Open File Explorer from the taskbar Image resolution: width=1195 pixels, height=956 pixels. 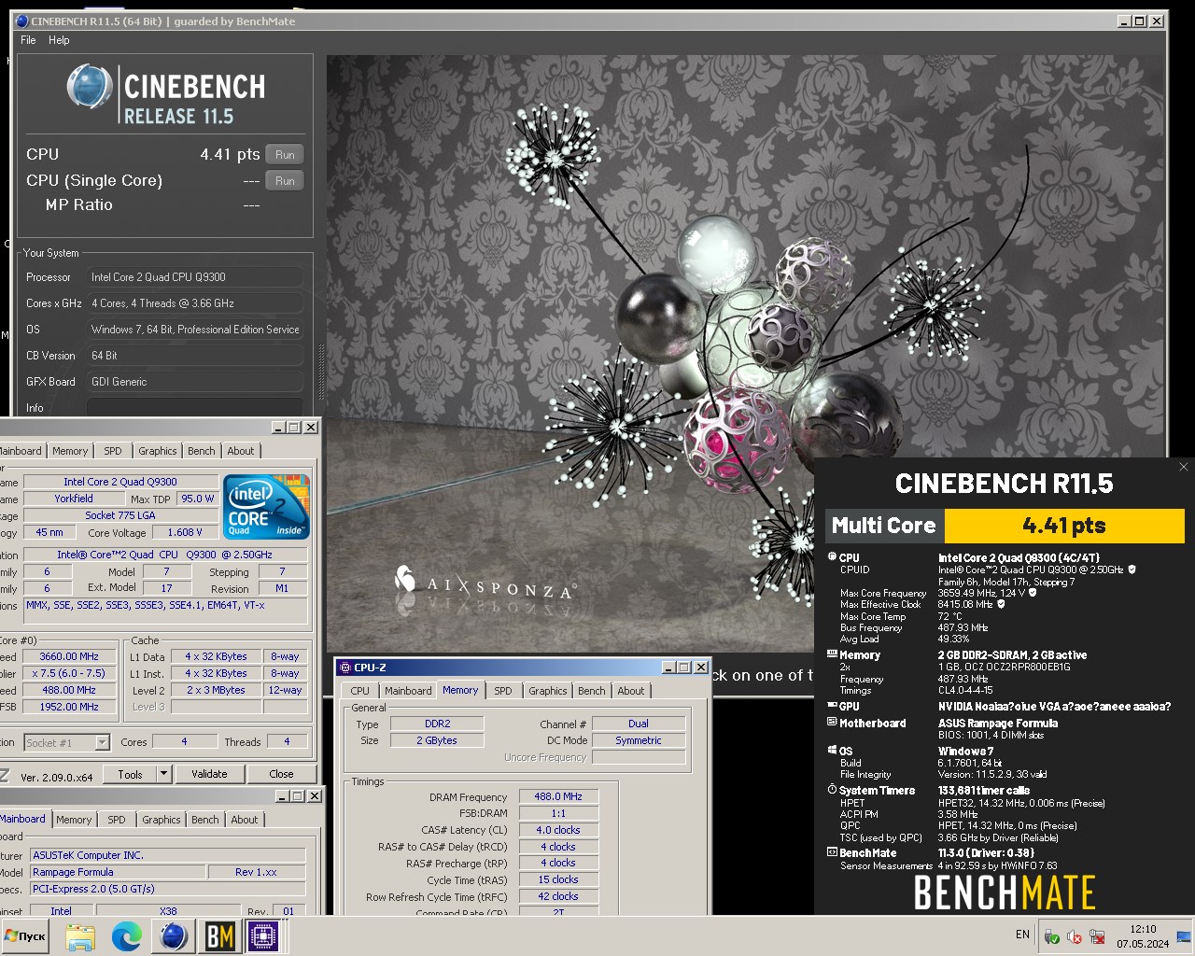point(80,936)
